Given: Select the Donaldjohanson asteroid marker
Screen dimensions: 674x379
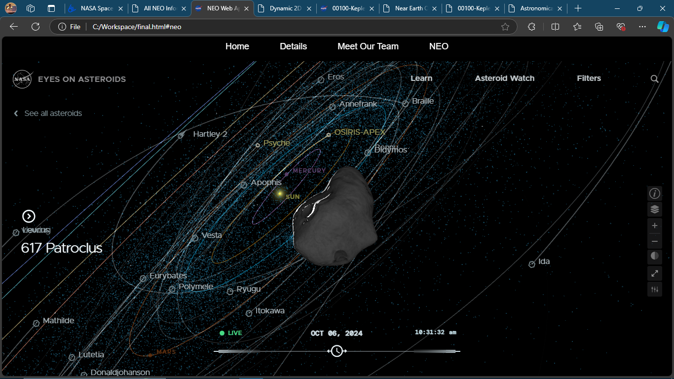Looking at the screenshot, I should click(84, 375).
